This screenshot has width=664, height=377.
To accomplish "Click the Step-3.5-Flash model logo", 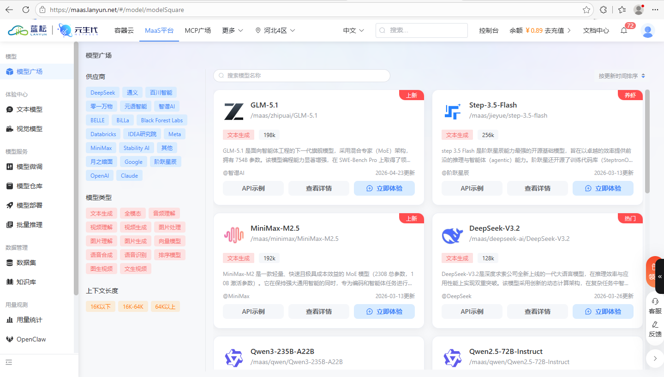I will coord(452,112).
